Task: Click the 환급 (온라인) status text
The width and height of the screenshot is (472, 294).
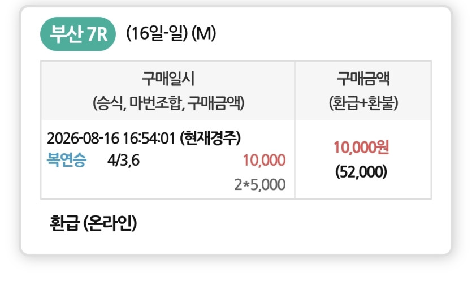Action: pyautogui.click(x=93, y=223)
